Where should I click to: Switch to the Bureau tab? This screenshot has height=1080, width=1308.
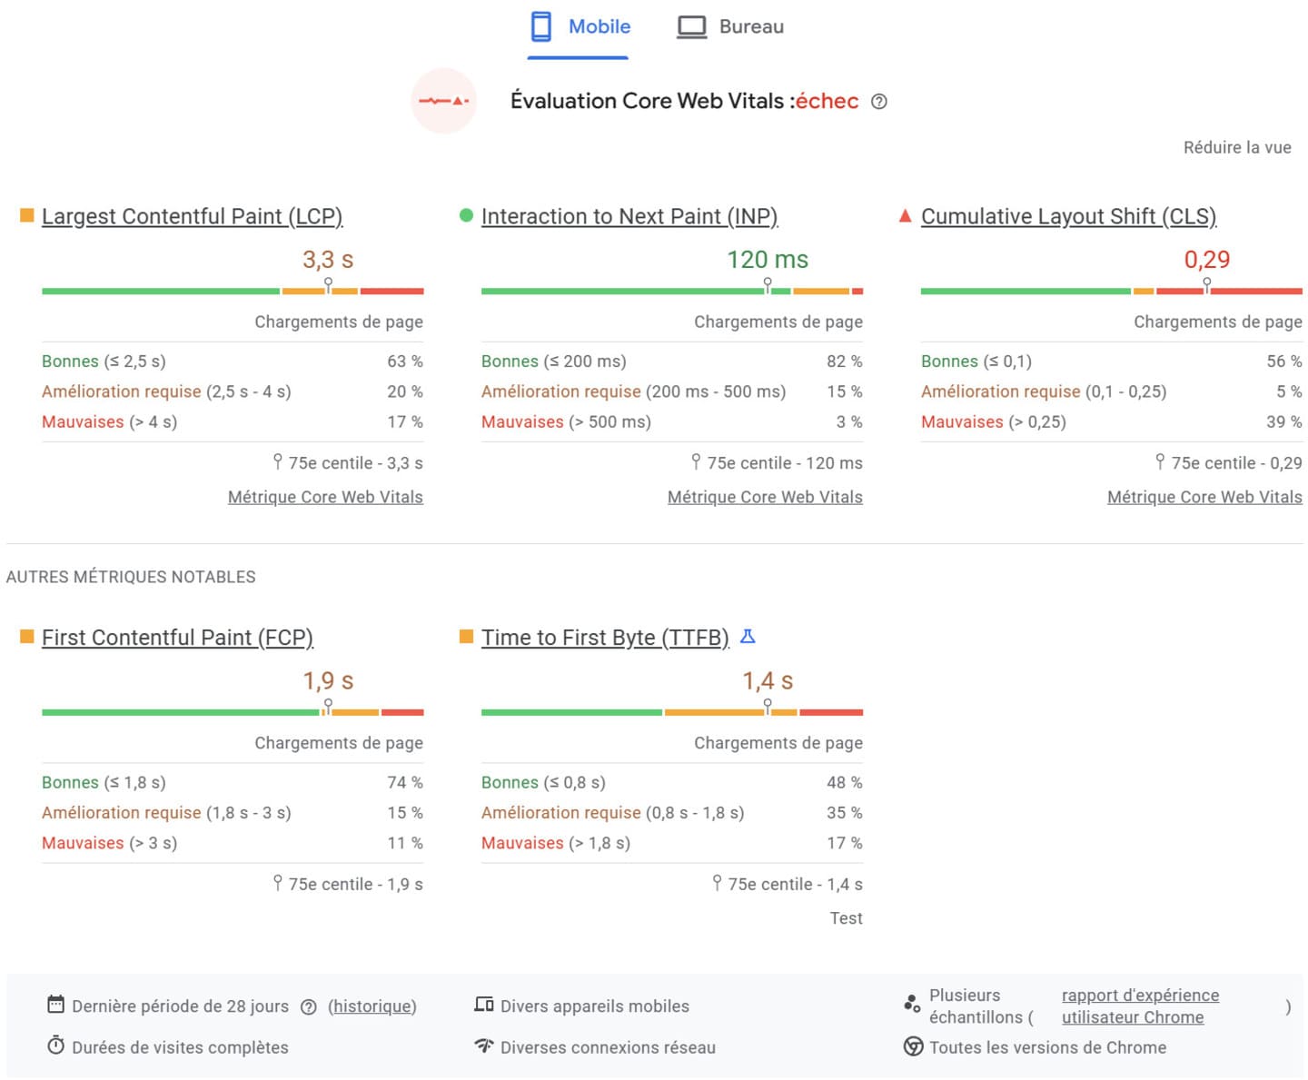coord(730,27)
